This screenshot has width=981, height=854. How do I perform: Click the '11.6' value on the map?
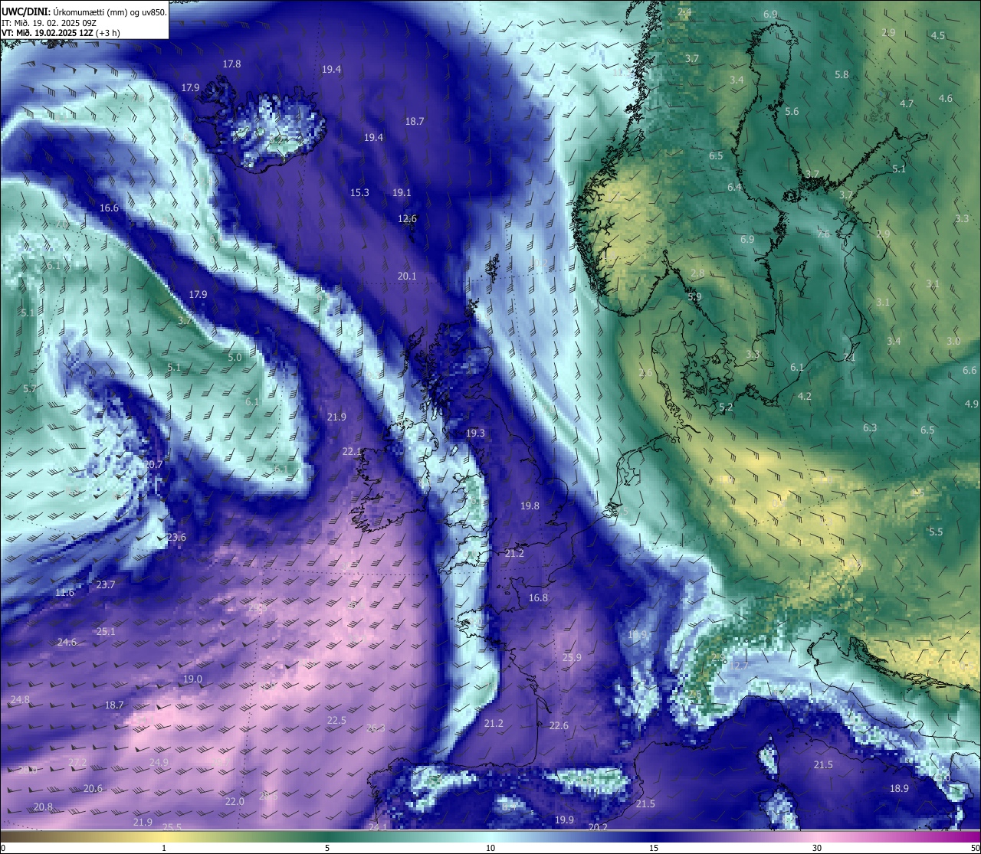tap(65, 593)
